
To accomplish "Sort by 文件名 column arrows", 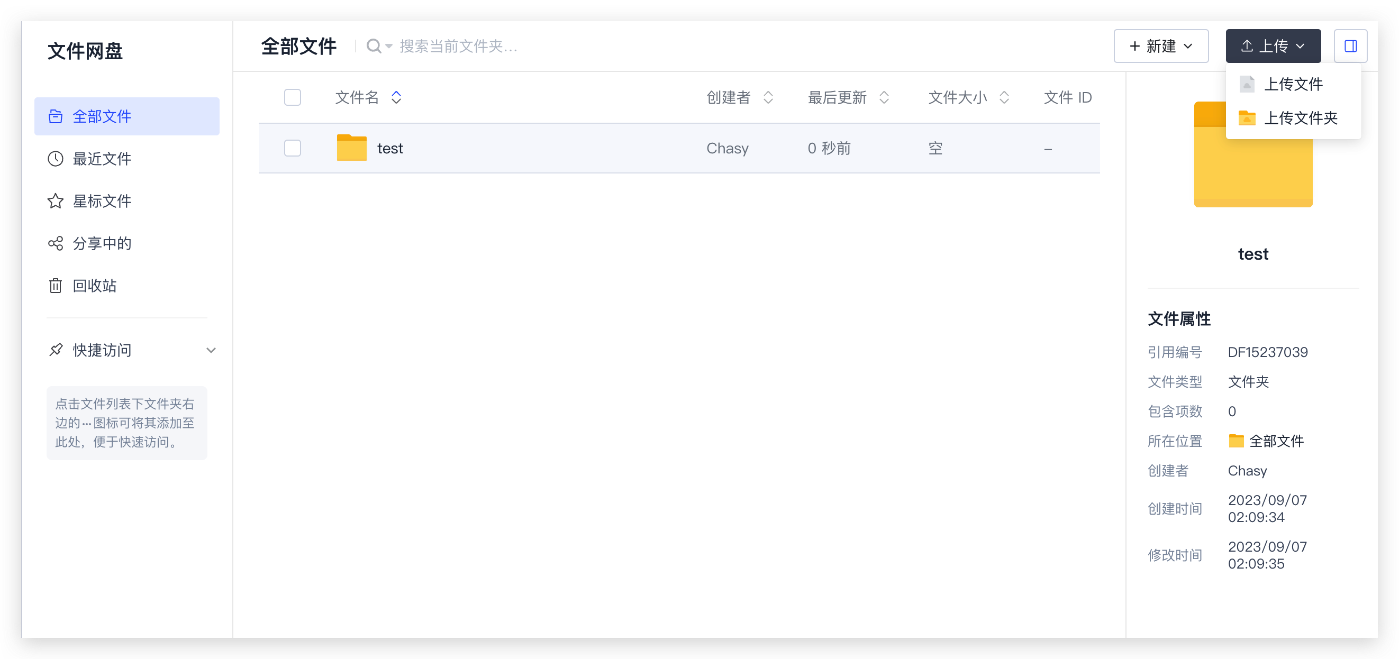I will (396, 97).
